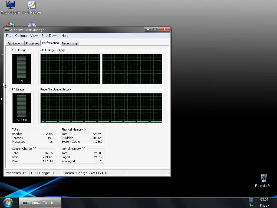Click Commit Charge Peak 117340
The width and height of the screenshot is (277, 208).
[48, 161]
